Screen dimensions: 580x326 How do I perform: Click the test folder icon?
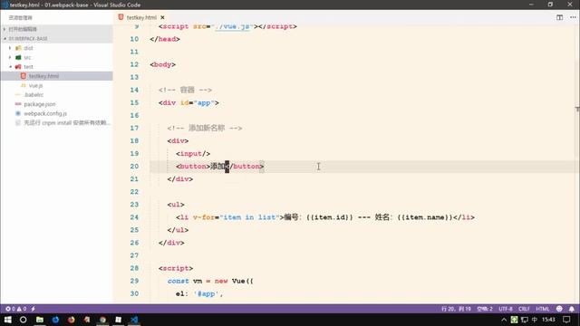[18, 66]
